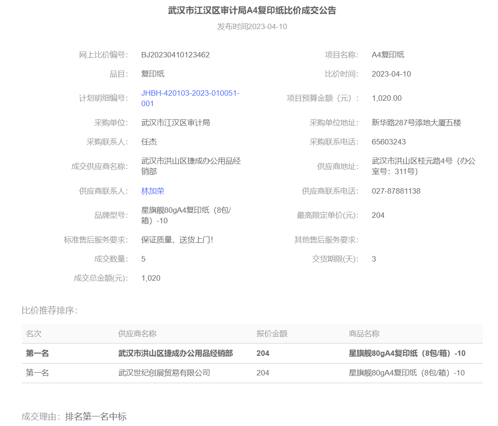Click the 供应商名称 column header

click(137, 334)
